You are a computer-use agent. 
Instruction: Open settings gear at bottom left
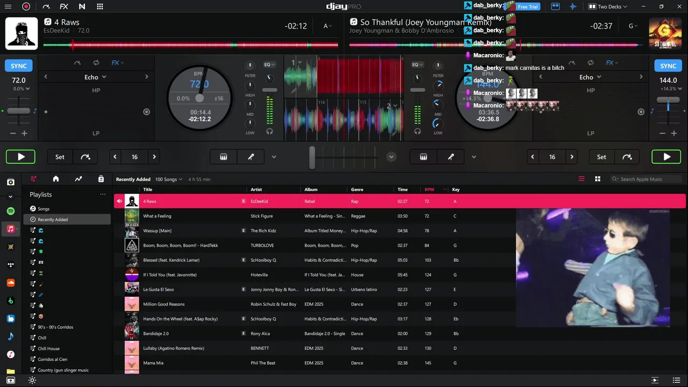[x=32, y=381]
